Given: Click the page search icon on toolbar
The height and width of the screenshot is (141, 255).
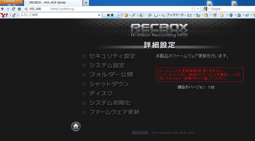Looking at the screenshot, I should tap(141, 15).
